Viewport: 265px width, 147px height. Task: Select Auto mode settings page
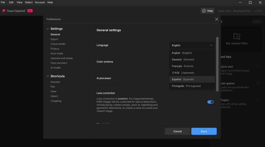57,53
